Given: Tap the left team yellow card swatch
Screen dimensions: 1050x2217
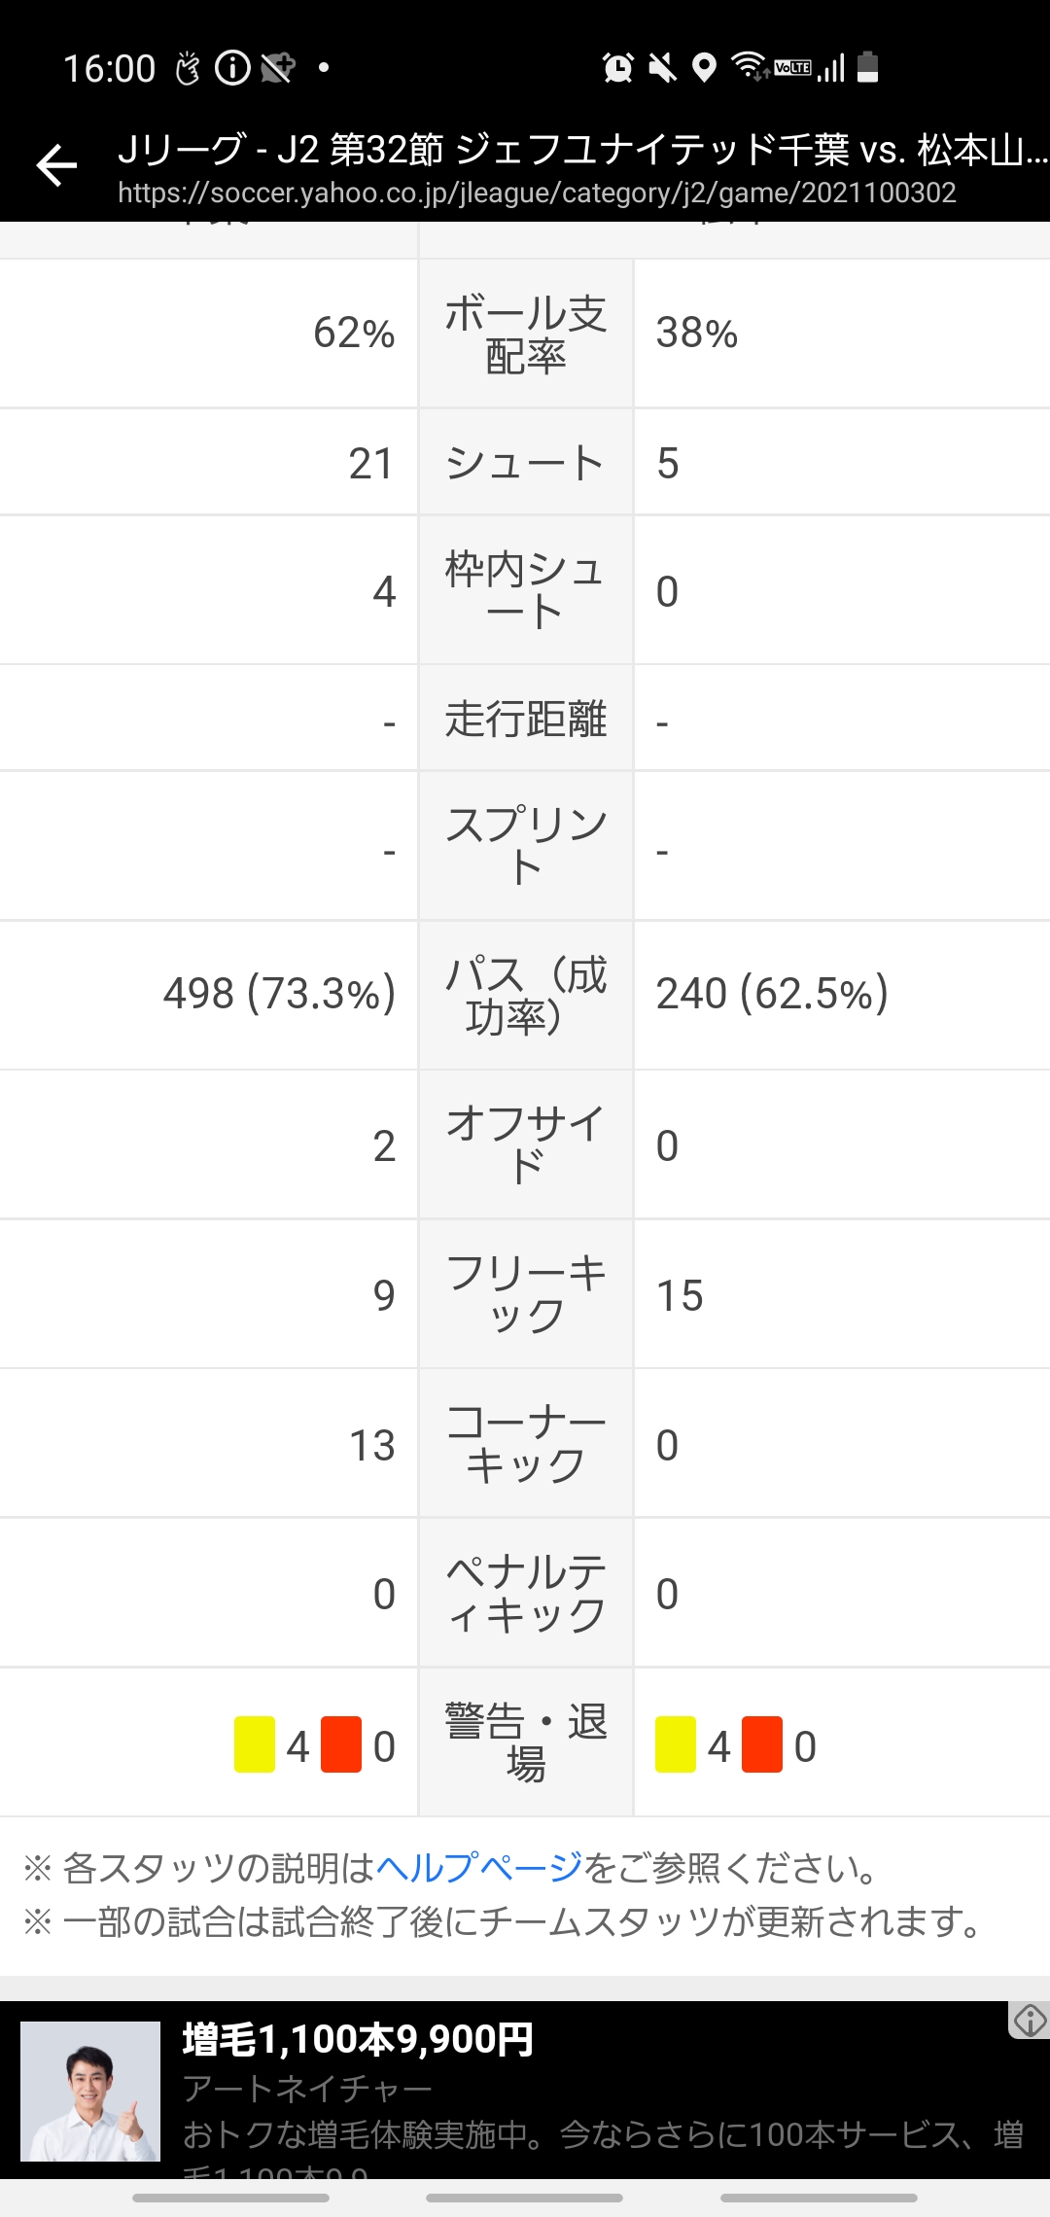Looking at the screenshot, I should click(x=255, y=1744).
